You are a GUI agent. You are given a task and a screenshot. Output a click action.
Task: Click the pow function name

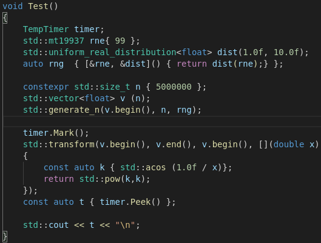point(112,179)
